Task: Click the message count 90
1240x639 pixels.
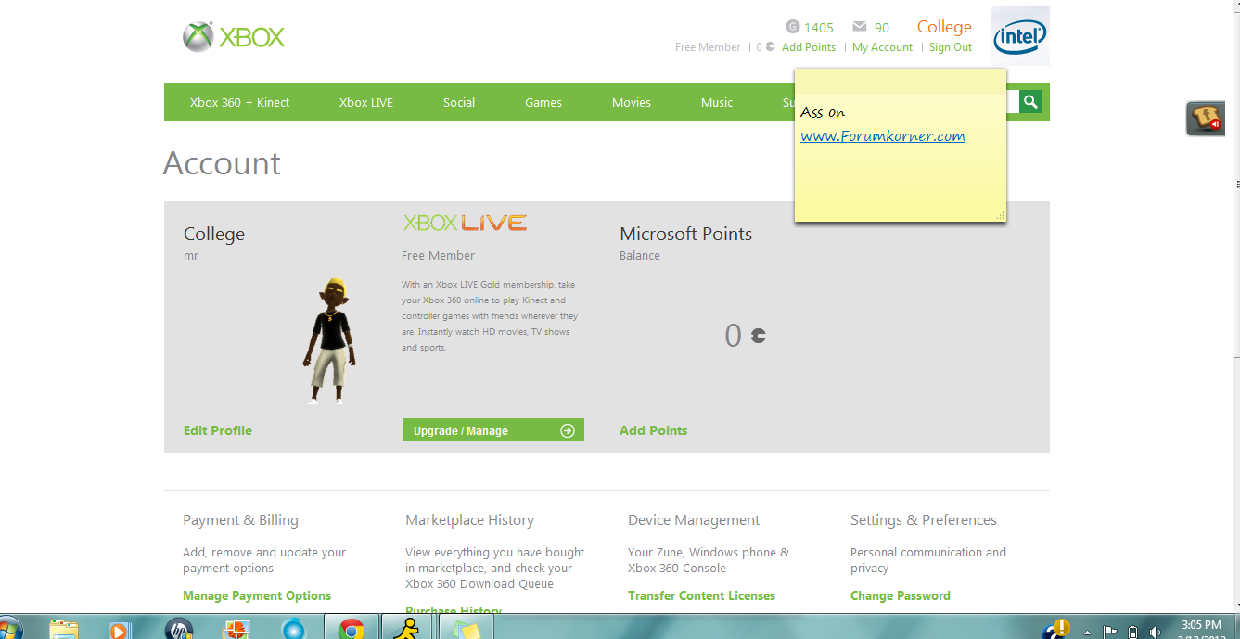Action: 882,28
